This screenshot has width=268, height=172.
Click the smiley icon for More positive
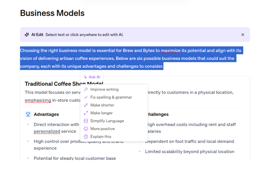pyautogui.click(x=86, y=129)
